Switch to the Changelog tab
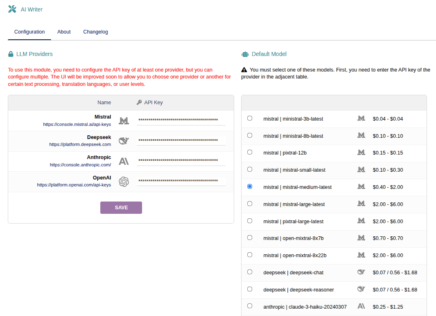The height and width of the screenshot is (316, 436). tap(95, 32)
